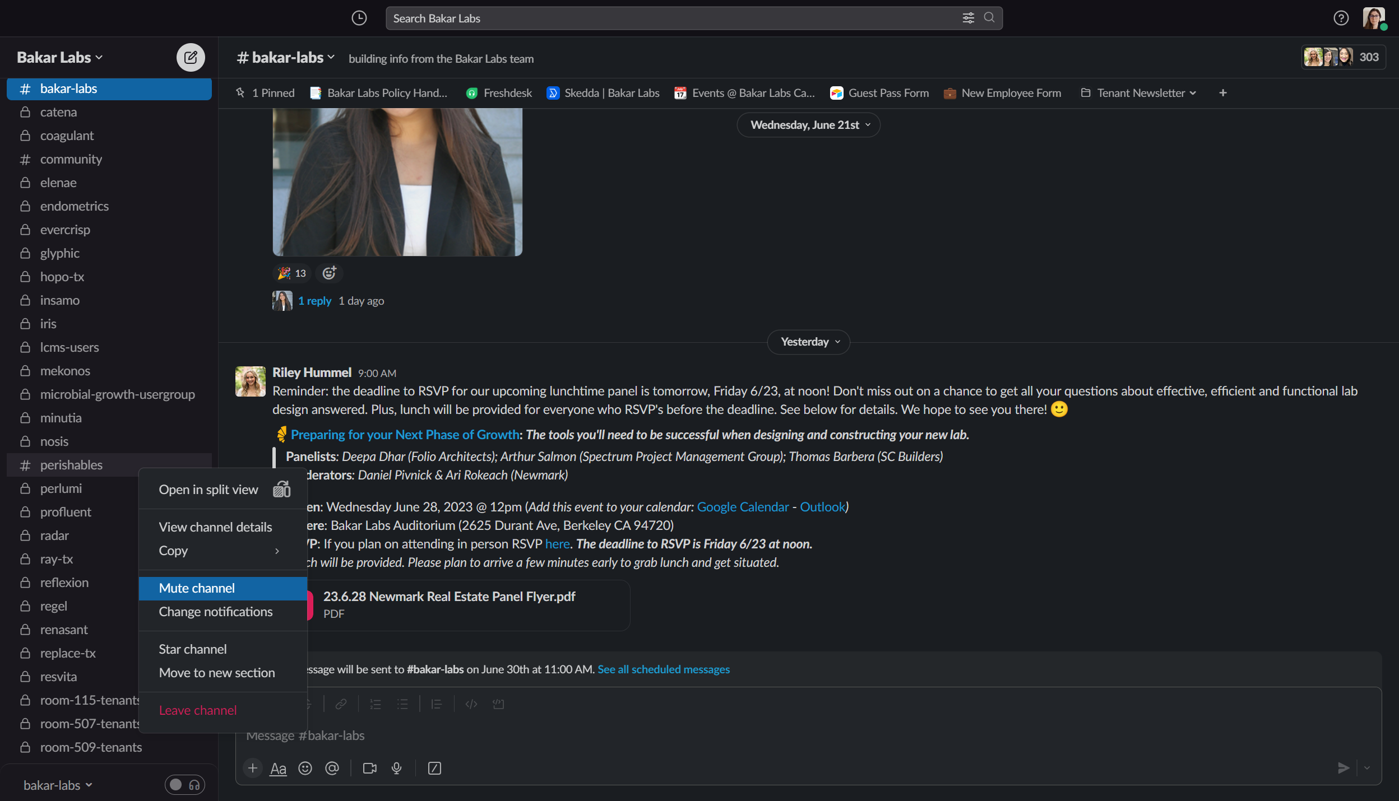Open the Yesterday date dropdown
This screenshot has height=801, width=1399.
click(x=808, y=342)
